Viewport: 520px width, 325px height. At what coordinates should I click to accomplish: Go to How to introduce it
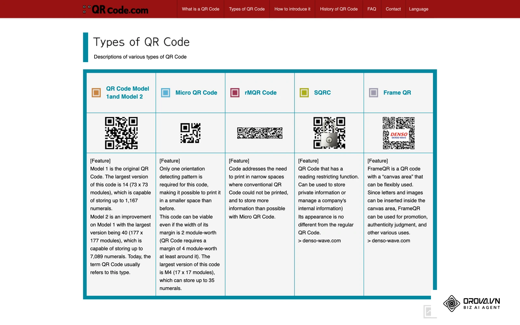coord(292,9)
